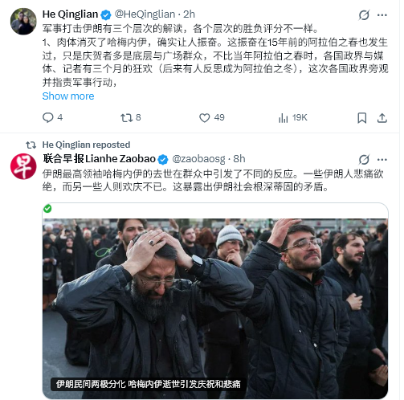This screenshot has width=404, height=400.
Task: Click the green check badge on media card
Action: pos(47,209)
